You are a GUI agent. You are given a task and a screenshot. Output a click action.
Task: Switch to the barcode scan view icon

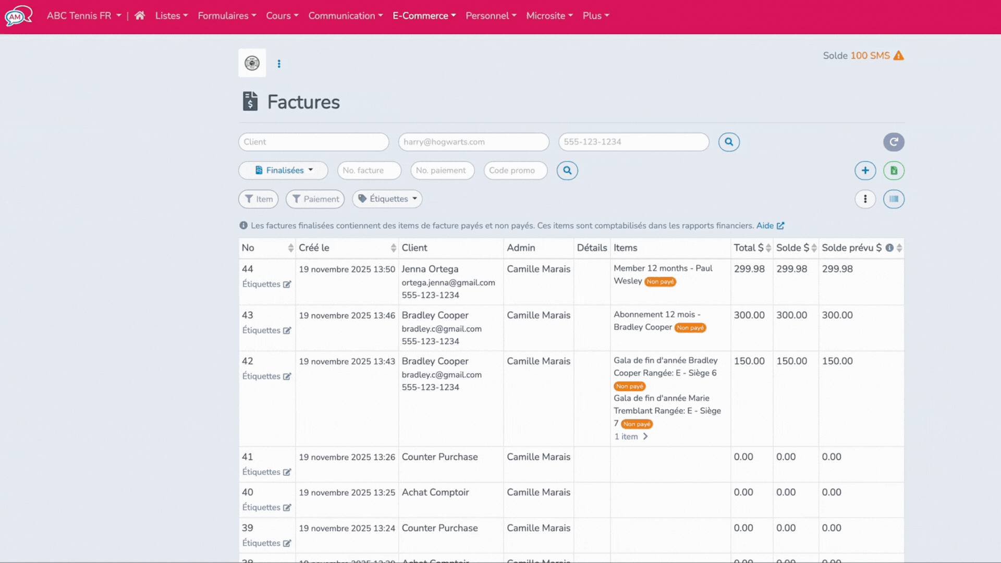click(894, 199)
